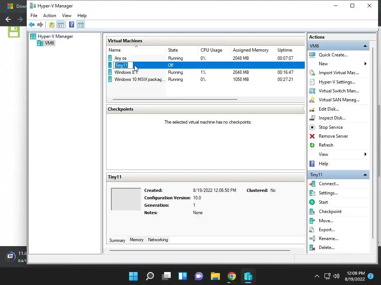381x285 pixels.
Task: Click the Import Virtual Machine icon
Action: [x=312, y=73]
